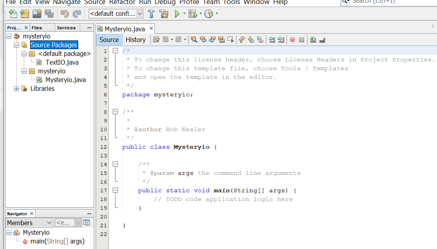437x249 pixels.
Task: Save all open files
Action: [x=49, y=13]
